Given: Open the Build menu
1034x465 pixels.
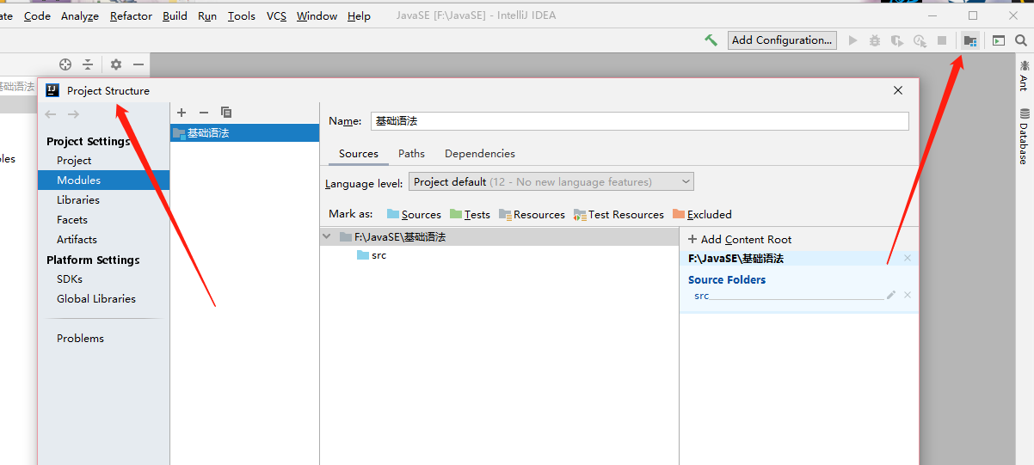Looking at the screenshot, I should click(175, 16).
